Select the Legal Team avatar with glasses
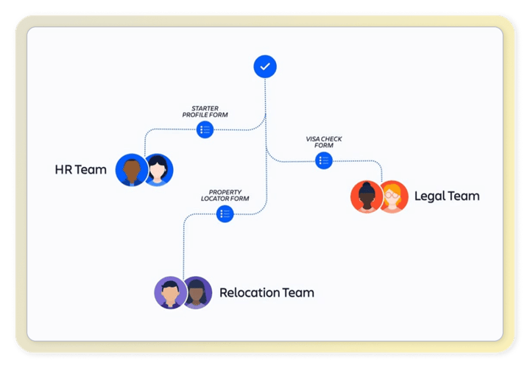 pos(394,197)
